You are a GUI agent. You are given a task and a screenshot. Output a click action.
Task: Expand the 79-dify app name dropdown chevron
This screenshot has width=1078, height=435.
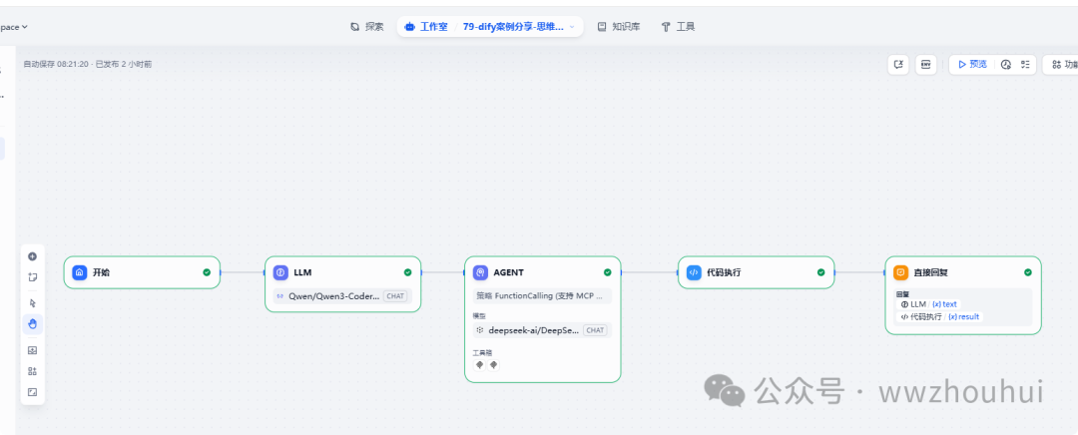[x=572, y=27]
